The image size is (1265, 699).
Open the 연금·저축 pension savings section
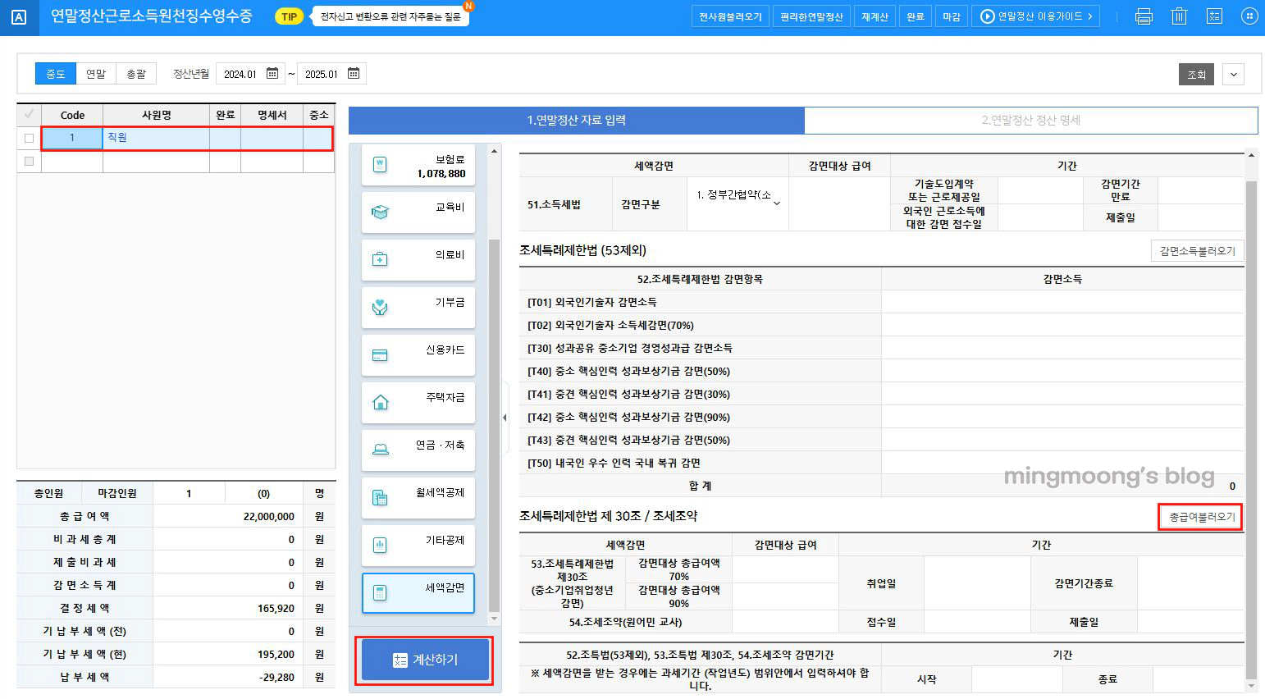418,450
